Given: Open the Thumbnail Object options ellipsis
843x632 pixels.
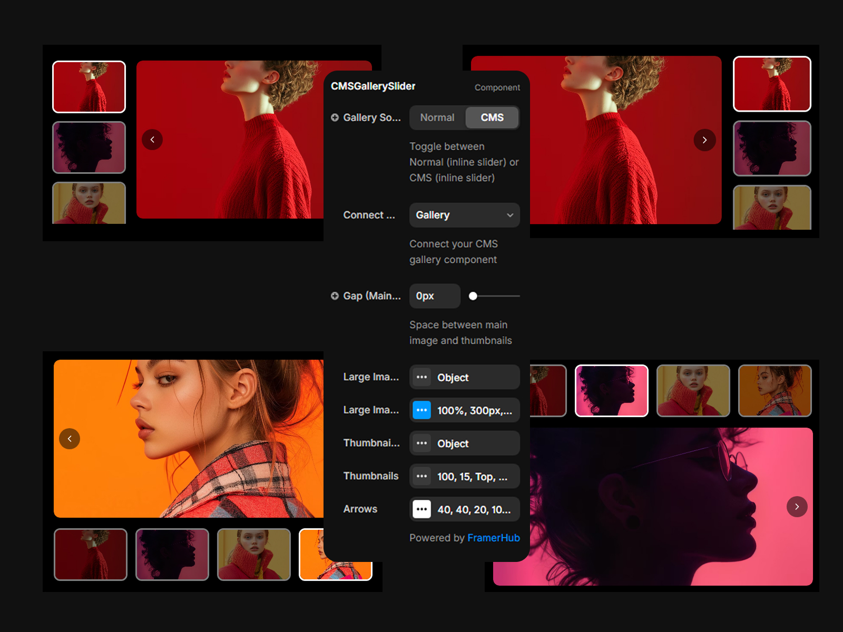Looking at the screenshot, I should tap(421, 443).
